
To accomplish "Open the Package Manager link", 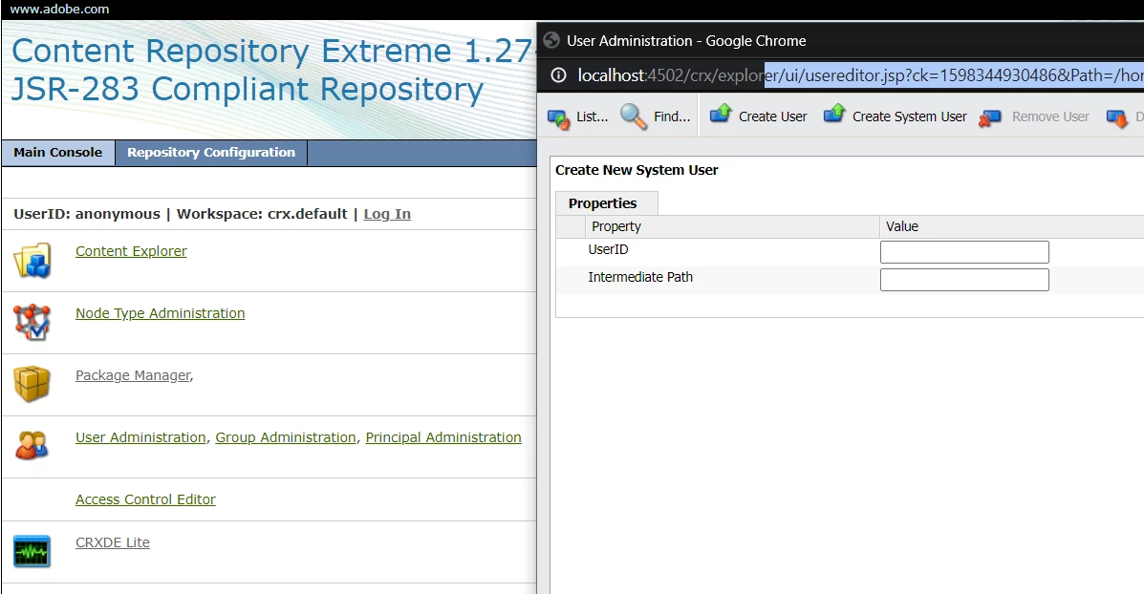I will (x=134, y=375).
